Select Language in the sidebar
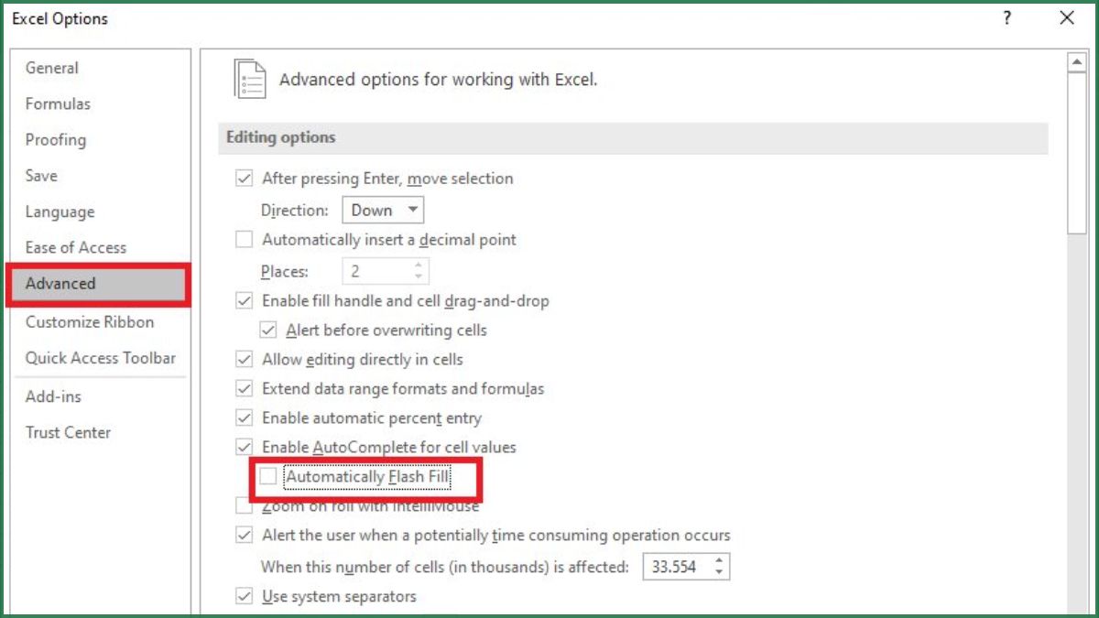Viewport: 1099px width, 618px height. click(60, 211)
